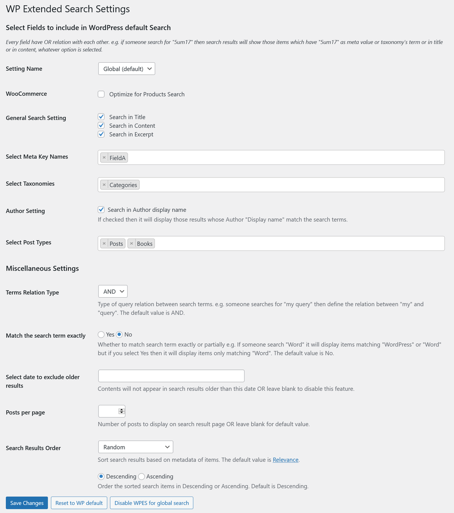Click Reset to WP default
Image resolution: width=454 pixels, height=513 pixels.
tap(79, 503)
